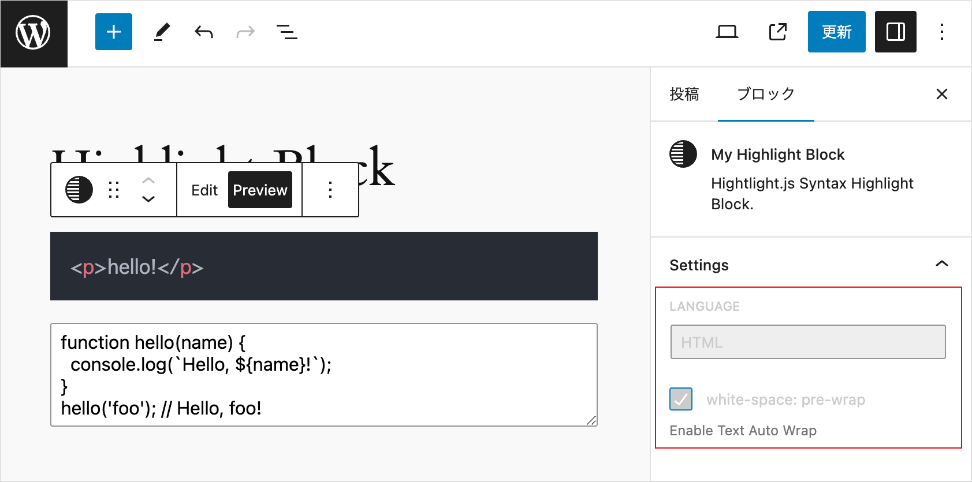Switch block to Edit mode

(204, 190)
